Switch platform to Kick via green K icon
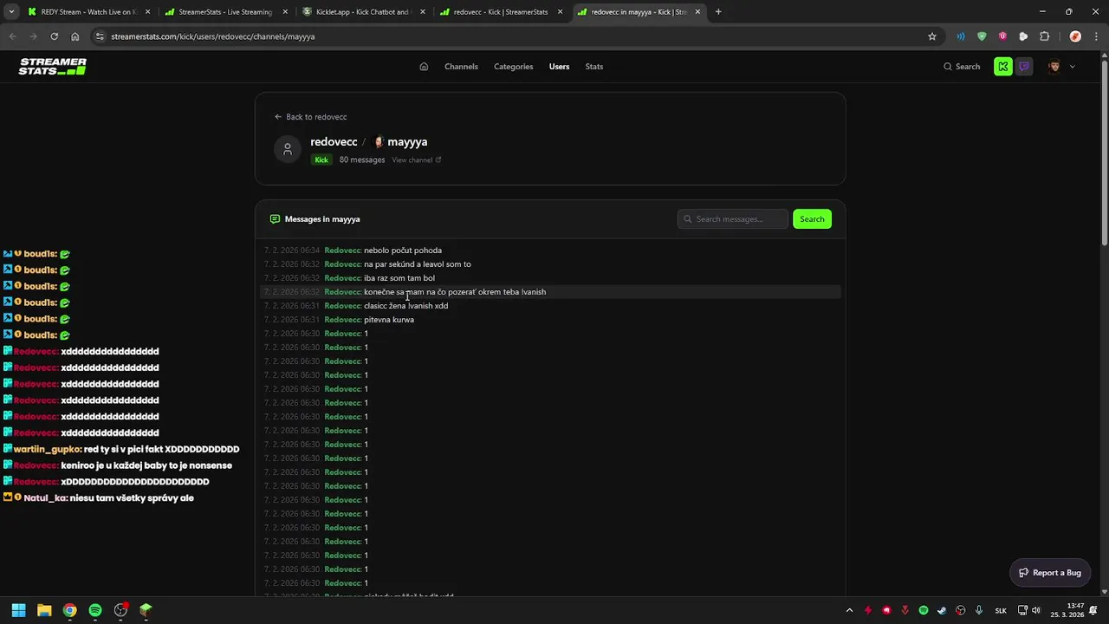This screenshot has width=1109, height=624. (1003, 67)
